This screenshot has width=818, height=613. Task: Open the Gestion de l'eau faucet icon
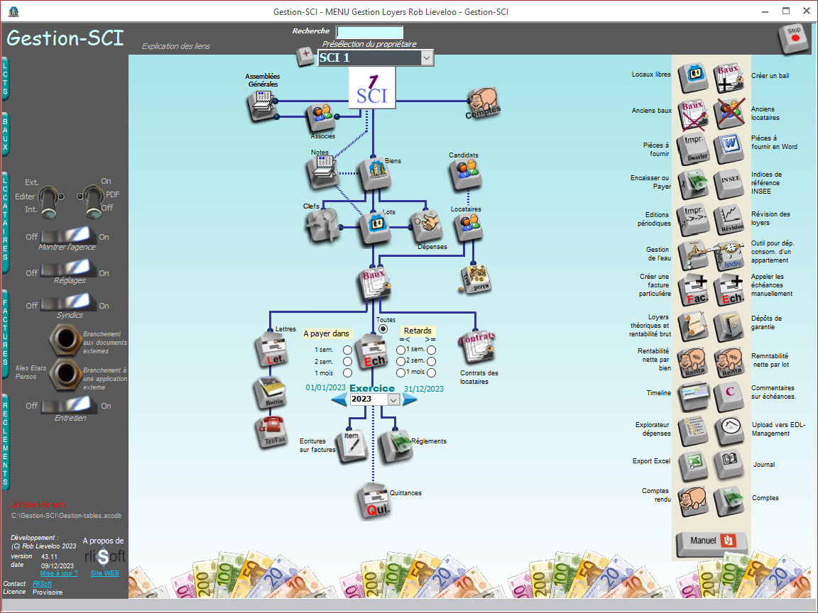692,255
